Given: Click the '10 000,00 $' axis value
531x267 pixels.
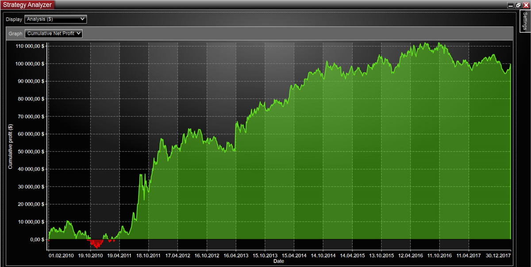Looking at the screenshot, I should point(31,222).
